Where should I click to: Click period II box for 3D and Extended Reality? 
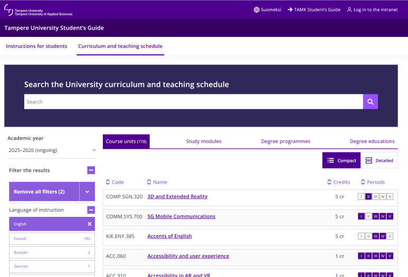(368, 197)
